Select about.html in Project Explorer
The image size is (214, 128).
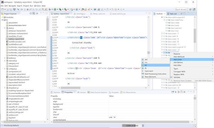13,23
